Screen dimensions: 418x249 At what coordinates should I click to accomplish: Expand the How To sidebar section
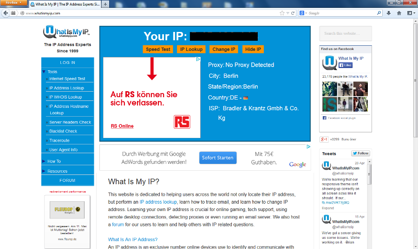tap(44, 162)
